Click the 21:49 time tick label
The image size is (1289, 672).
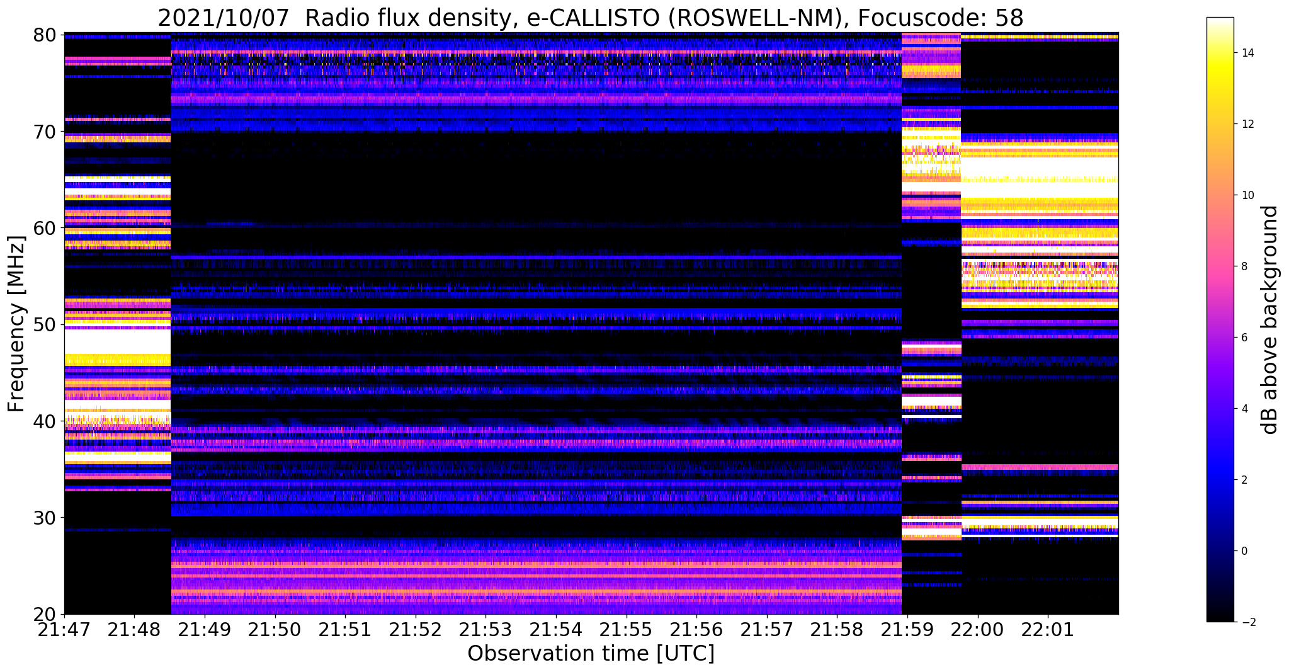pos(204,630)
